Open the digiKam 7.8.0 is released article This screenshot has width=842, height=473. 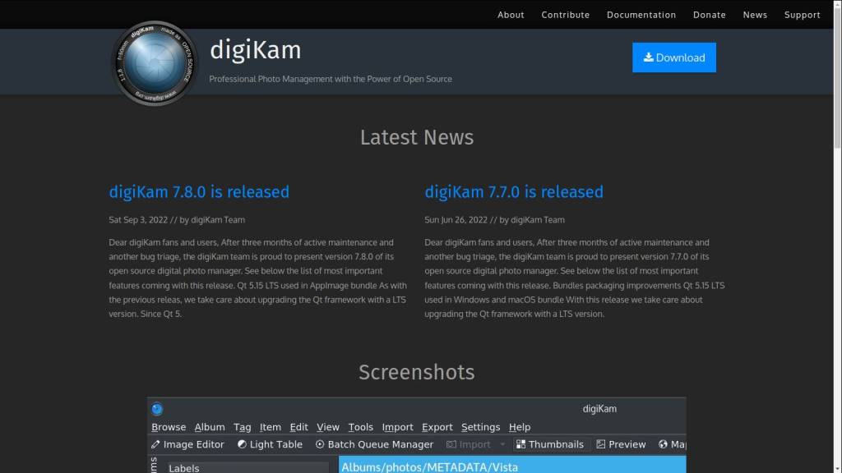(x=199, y=192)
